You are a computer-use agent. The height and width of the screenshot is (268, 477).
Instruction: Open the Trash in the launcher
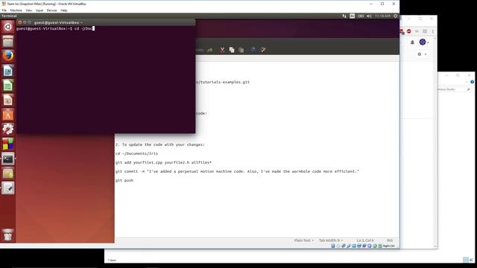(x=8, y=235)
